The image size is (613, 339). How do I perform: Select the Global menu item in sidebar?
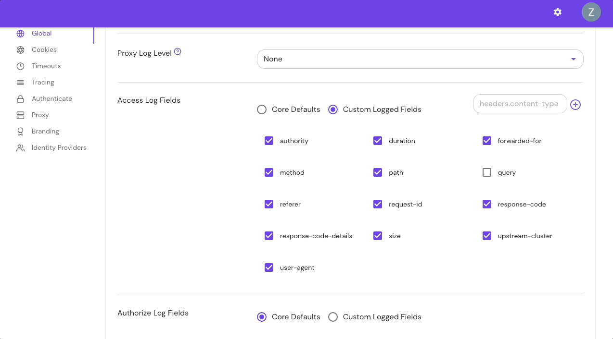pos(42,33)
